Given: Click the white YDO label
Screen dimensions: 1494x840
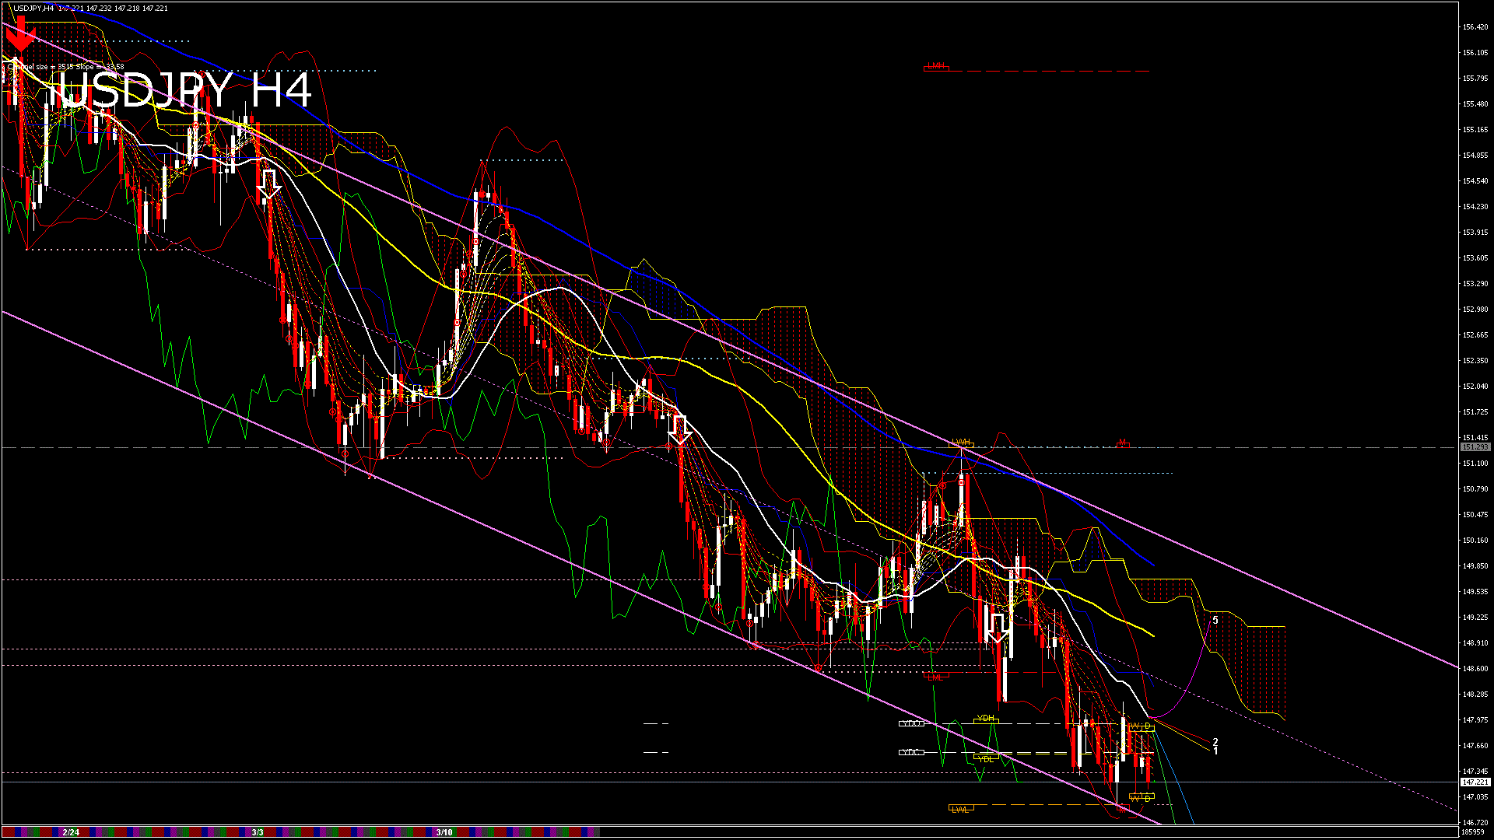Looking at the screenshot, I should [911, 723].
